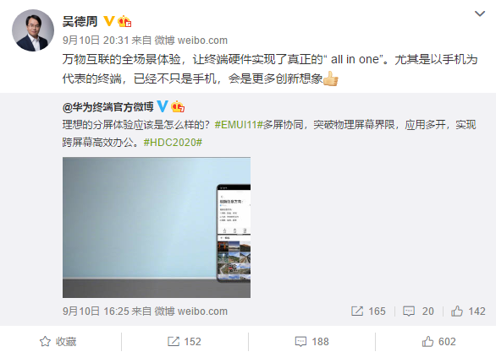Screen dimensions: 496x352
Task: Open the post options chevron dropdown
Action: (480, 14)
